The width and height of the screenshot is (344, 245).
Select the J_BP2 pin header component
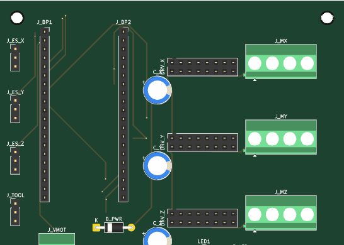[123, 114]
